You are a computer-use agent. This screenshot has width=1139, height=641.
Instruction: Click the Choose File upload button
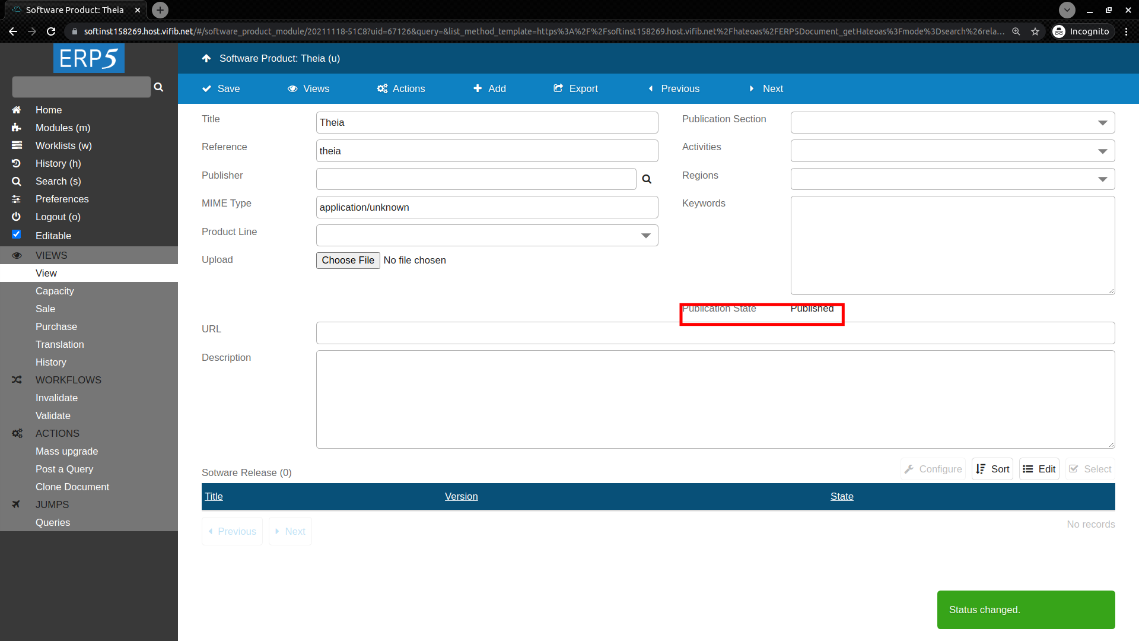point(348,260)
